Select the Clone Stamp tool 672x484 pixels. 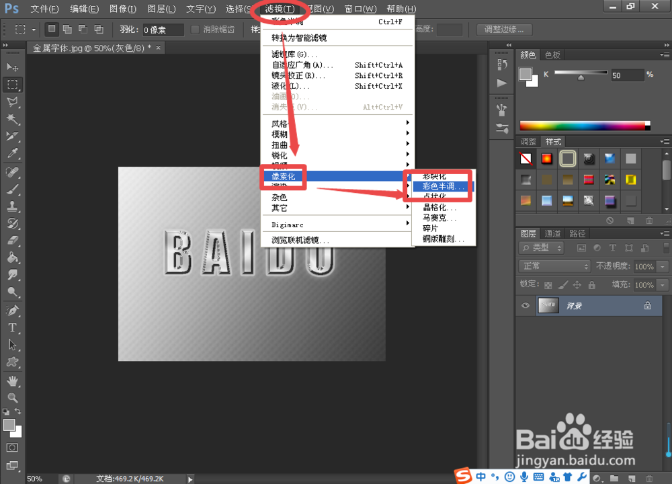12,206
